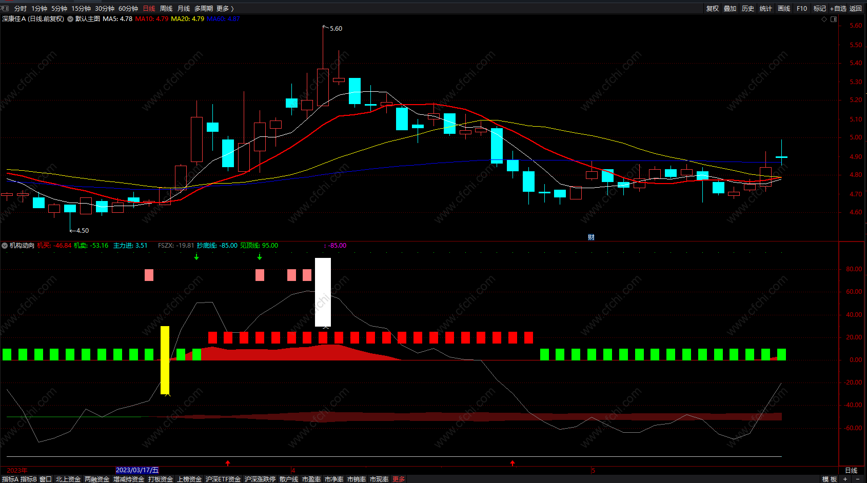Switch to 1分钟 period

point(39,8)
